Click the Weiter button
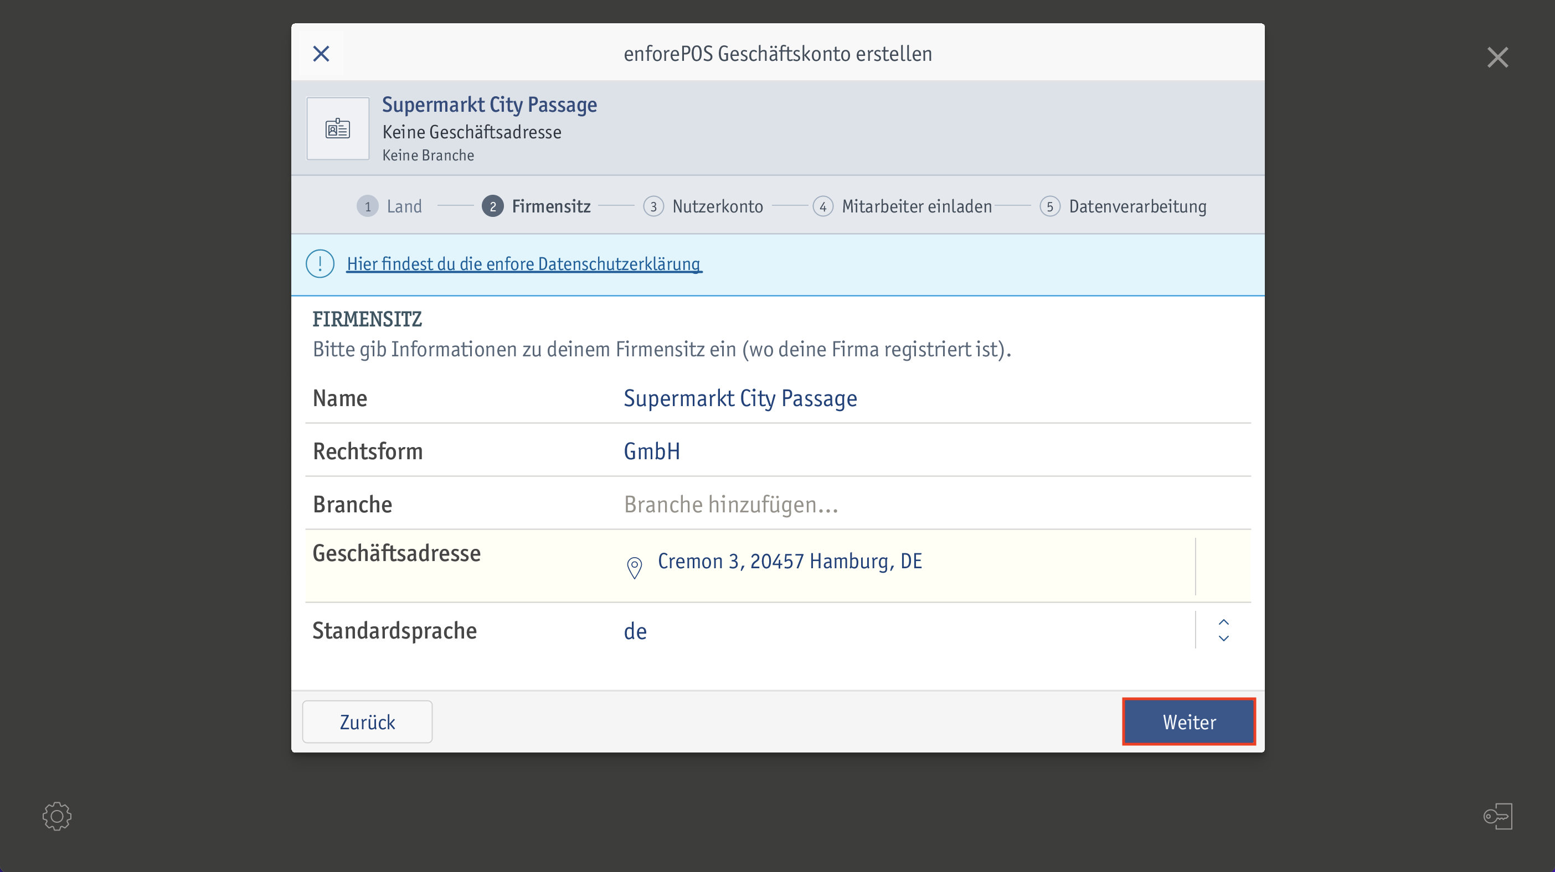 click(x=1189, y=722)
